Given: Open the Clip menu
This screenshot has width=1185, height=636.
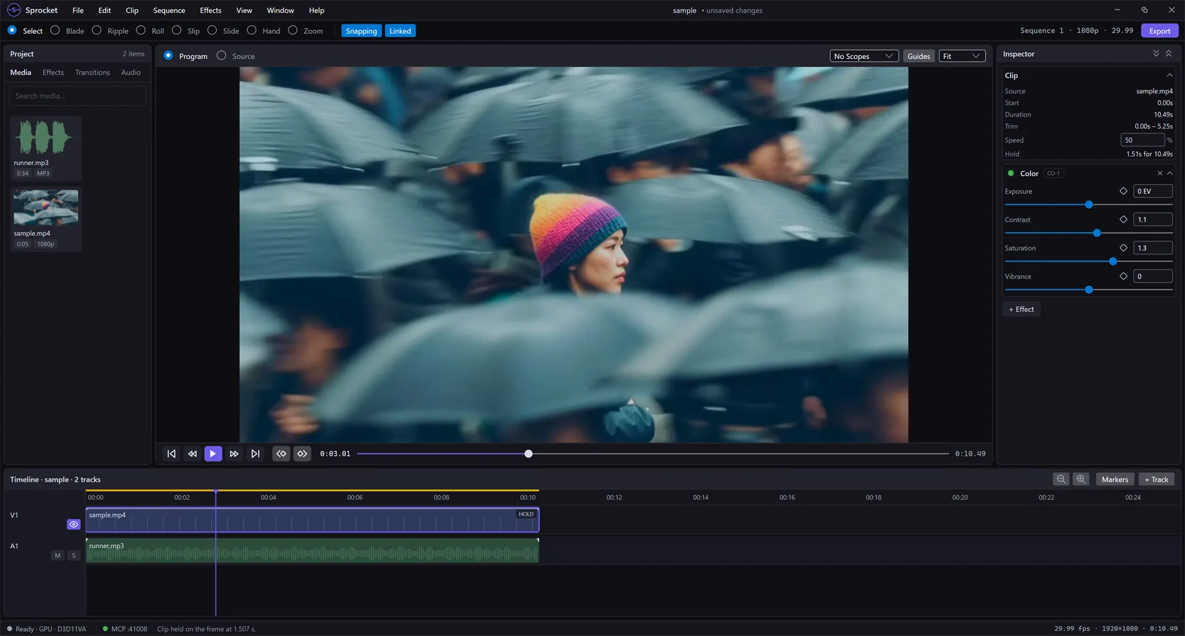Looking at the screenshot, I should coord(132,10).
